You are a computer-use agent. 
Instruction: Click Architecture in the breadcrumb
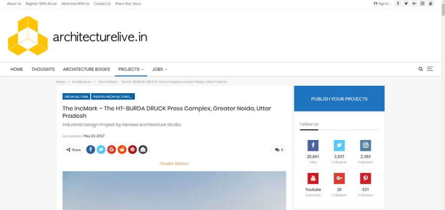tap(82, 82)
